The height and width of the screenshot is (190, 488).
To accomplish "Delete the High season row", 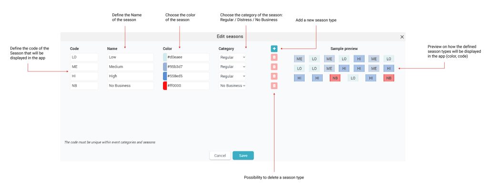I will [274, 76].
